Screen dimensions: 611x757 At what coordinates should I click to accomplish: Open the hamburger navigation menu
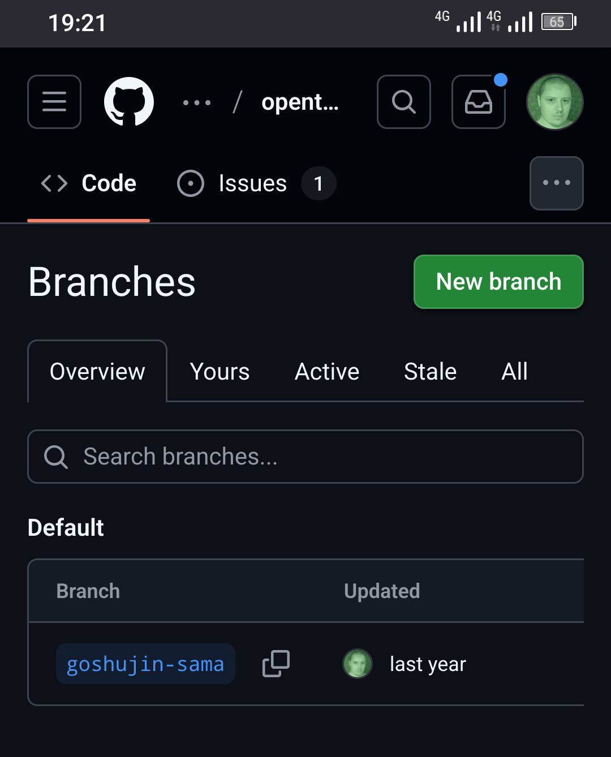(x=54, y=102)
